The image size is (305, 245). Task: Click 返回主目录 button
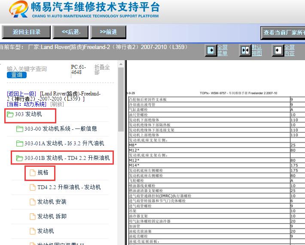26,32
